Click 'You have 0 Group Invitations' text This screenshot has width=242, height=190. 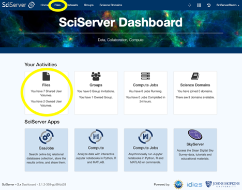pos(96,91)
